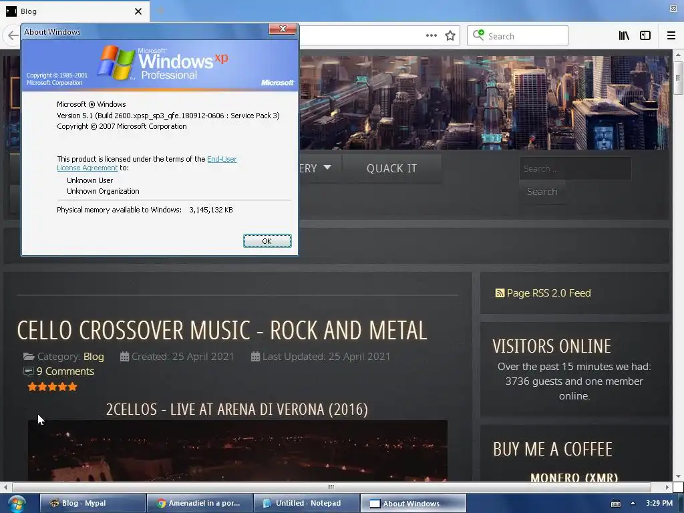
Task: Open the Windows Start button
Action: [x=17, y=504]
